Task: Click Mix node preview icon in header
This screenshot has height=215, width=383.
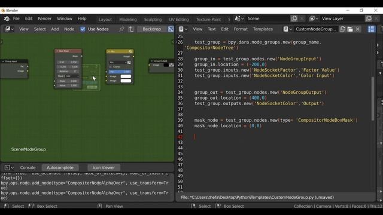Action: pyautogui.click(x=130, y=51)
